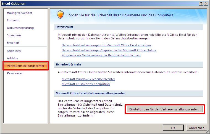The height and width of the screenshot is (134, 210).
Task: Click Einstellungen für das Vertrauensstellungscenter button
Action: click(x=165, y=109)
